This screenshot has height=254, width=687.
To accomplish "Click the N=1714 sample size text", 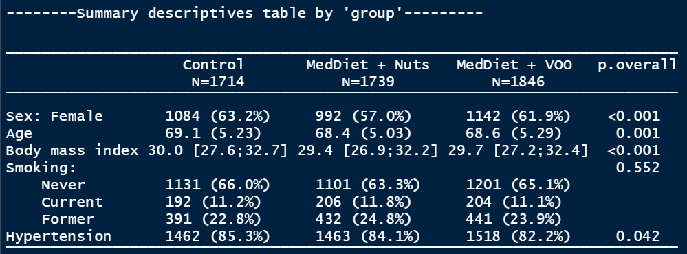I will [218, 82].
